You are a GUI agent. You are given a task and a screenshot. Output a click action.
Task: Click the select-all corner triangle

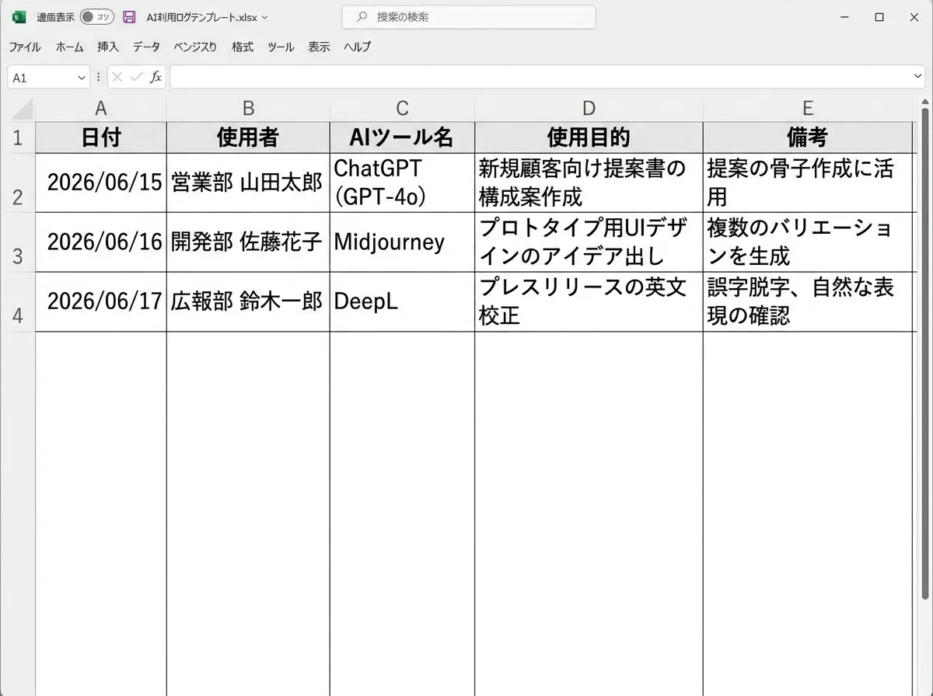click(x=22, y=109)
